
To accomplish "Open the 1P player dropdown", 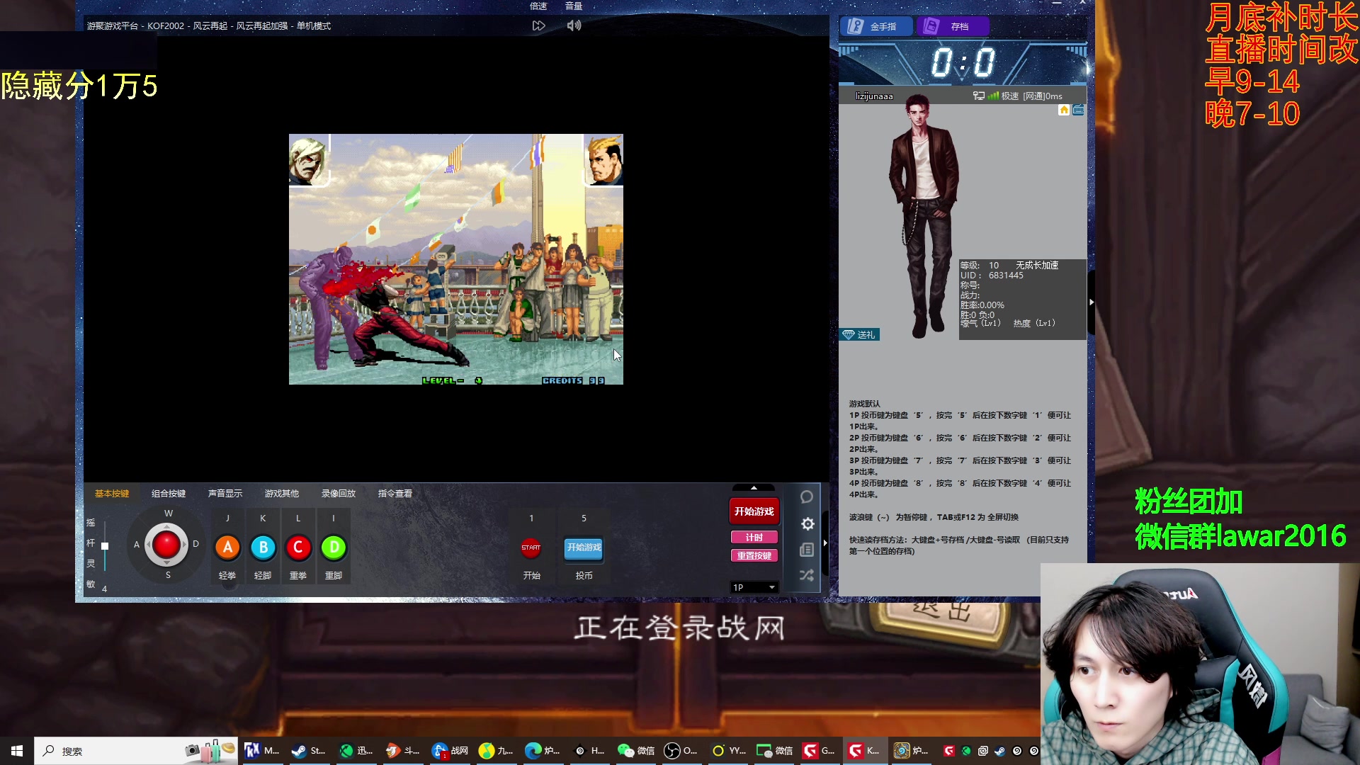I will [754, 587].
